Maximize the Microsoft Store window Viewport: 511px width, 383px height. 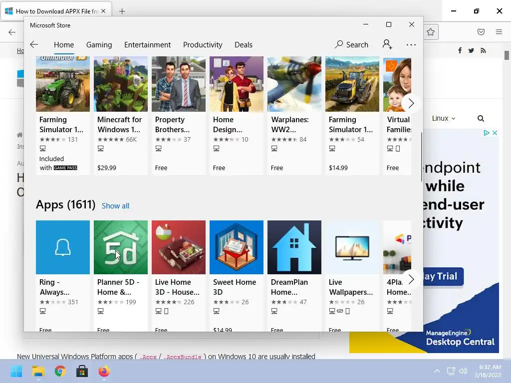point(388,24)
